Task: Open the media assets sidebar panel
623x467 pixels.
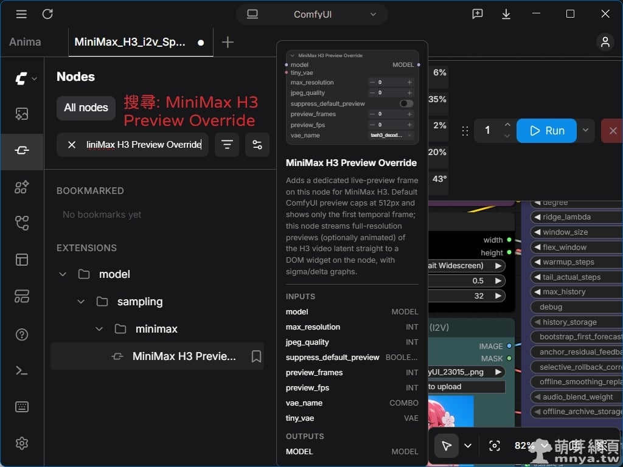Action: pos(22,114)
